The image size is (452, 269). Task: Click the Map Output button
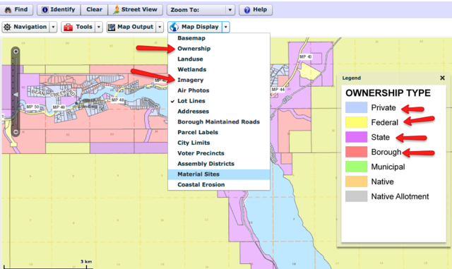(x=131, y=27)
